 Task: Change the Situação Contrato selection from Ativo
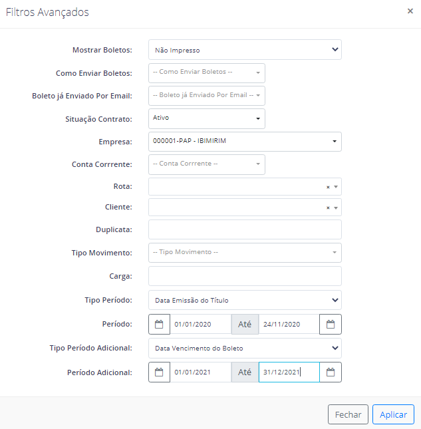[x=207, y=119]
